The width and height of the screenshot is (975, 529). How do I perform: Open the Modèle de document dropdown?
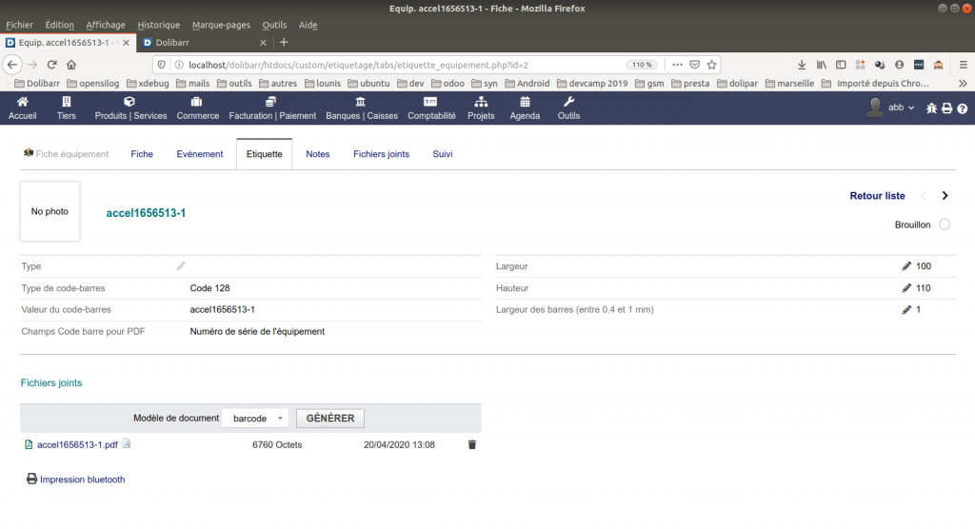254,419
